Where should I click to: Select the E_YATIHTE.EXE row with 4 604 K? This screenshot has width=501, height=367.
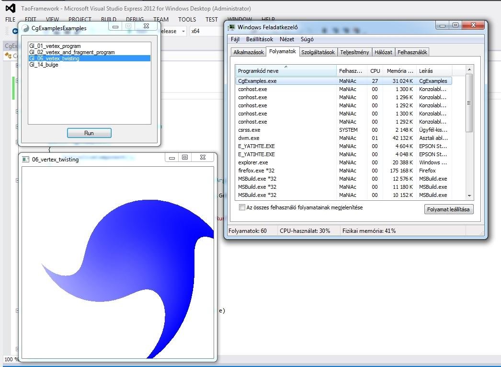click(x=344, y=146)
